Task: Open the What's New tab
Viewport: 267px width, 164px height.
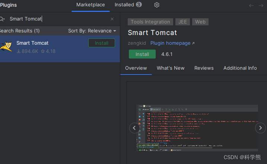Action: (171, 68)
